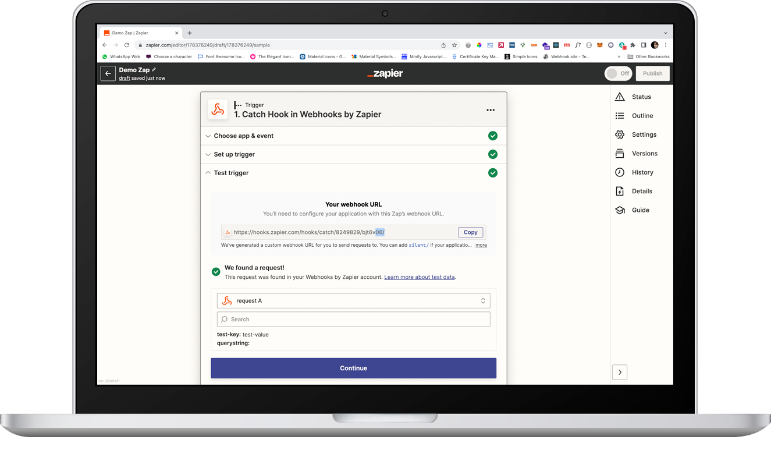Open the Details file icon in sidebar
Image resolution: width=771 pixels, height=454 pixels.
pyautogui.click(x=620, y=191)
